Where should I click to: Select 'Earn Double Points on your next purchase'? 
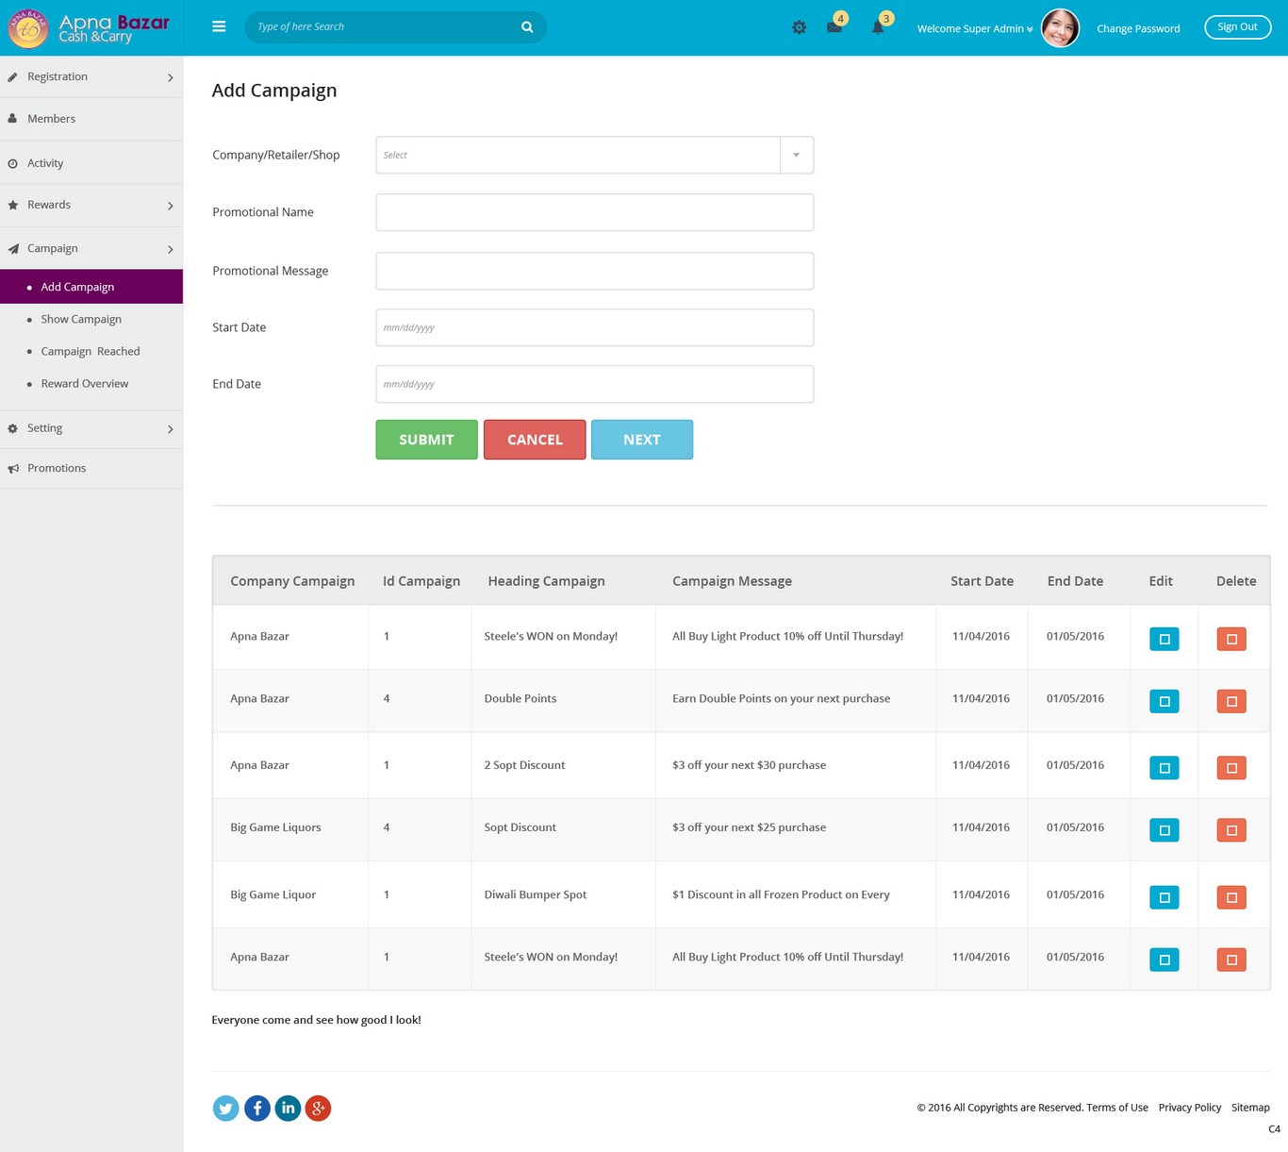[x=781, y=698]
